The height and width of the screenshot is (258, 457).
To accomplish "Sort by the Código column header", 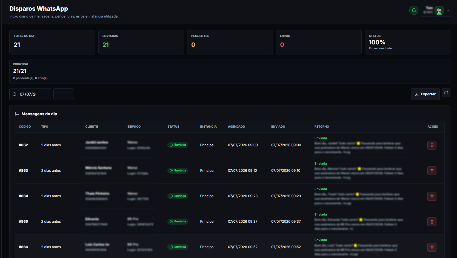I will [25, 127].
